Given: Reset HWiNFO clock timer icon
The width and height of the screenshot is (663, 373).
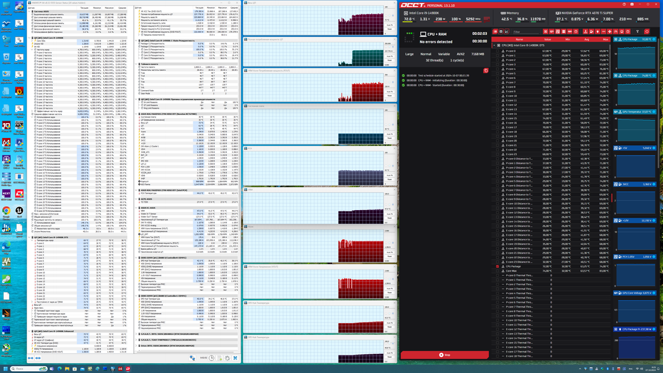Looking at the screenshot, I should coord(211,358).
